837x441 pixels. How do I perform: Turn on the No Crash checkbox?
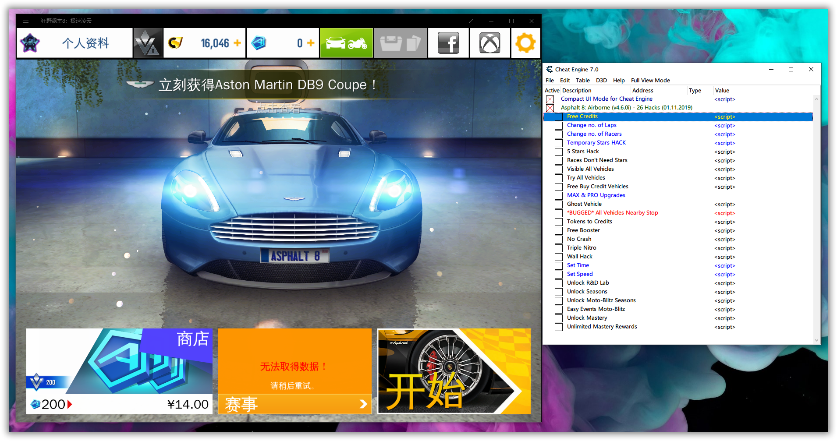pos(559,240)
